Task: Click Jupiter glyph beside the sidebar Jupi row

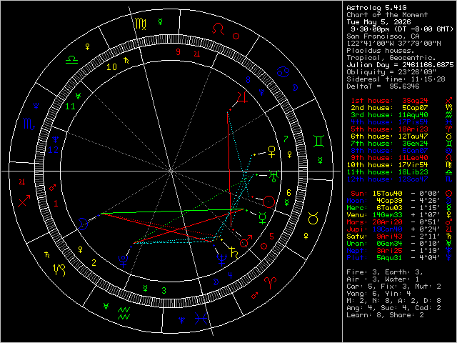Action: 449,229
